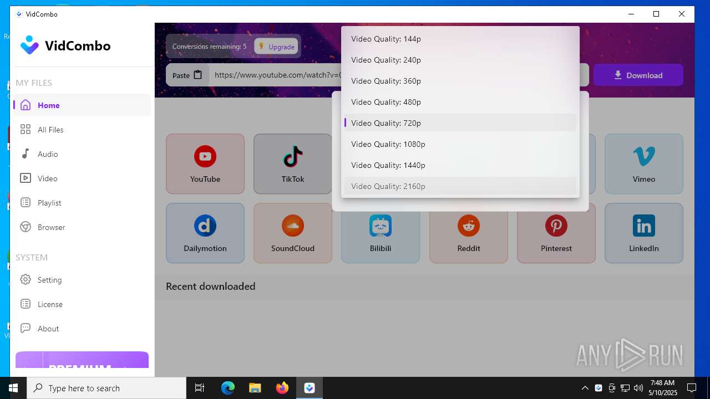
Task: Open File Explorer from the taskbar
Action: (255, 388)
